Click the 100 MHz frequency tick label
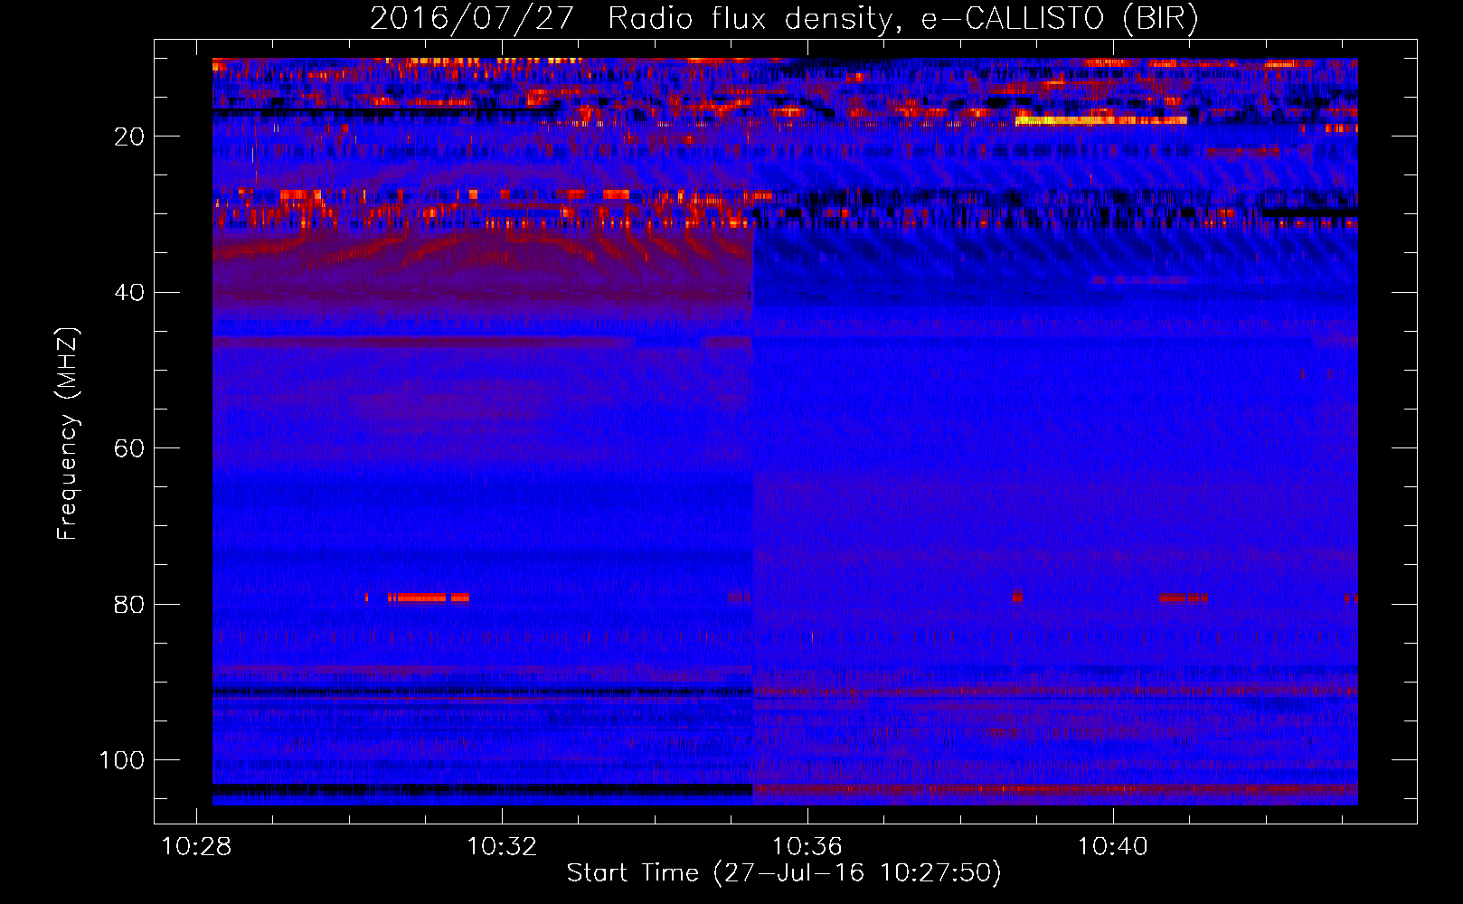The width and height of the screenshot is (1463, 904). [x=122, y=760]
